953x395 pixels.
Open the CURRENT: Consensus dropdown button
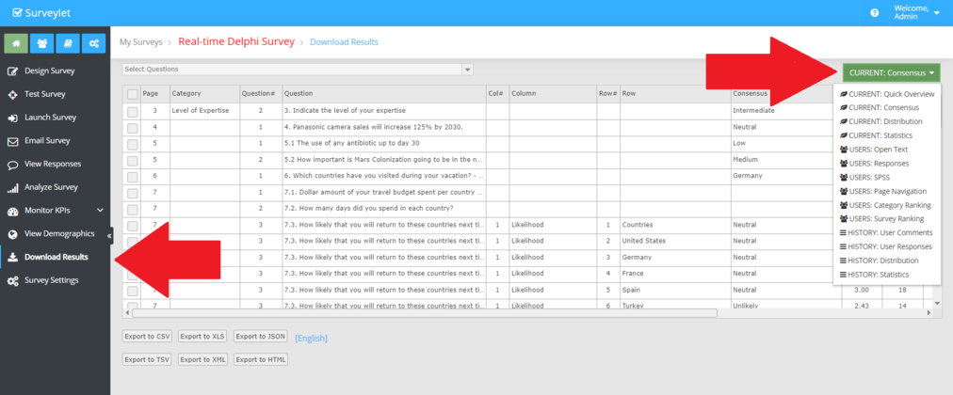point(891,72)
